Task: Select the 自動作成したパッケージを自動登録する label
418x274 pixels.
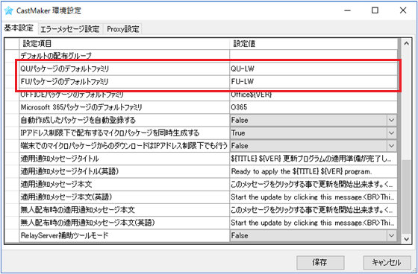Action: coord(78,120)
